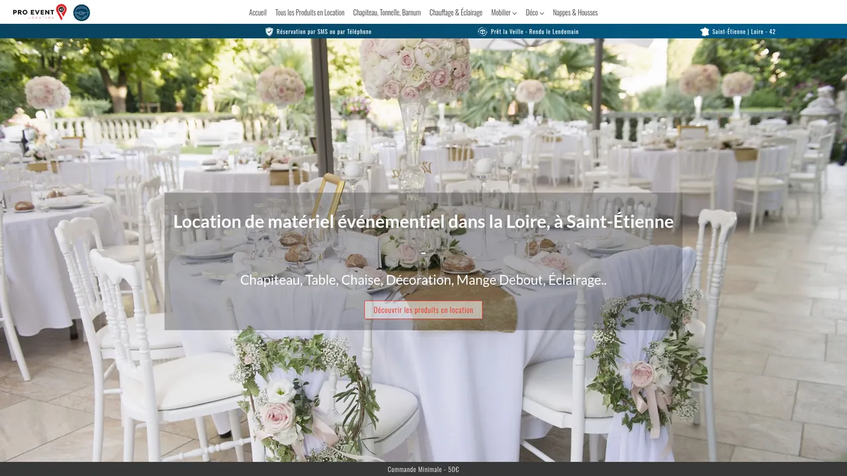This screenshot has height=476, width=847.
Task: Click the 'Chapiteau, Table, Chaise, Décoration' subtitle
Action: click(x=423, y=280)
